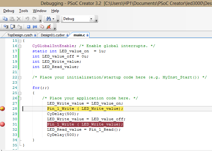
Task: Open the Window menu
Action: [x=39, y=11]
